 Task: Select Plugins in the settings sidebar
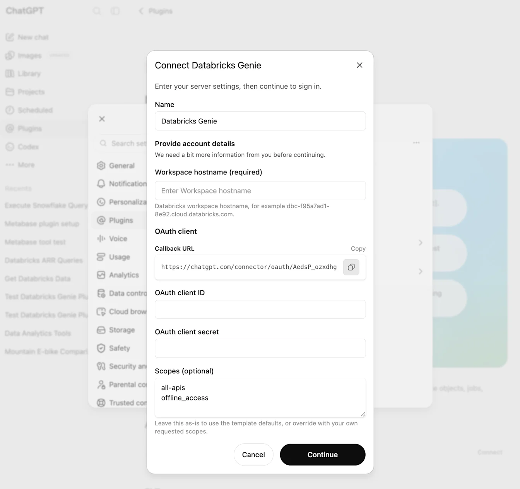[120, 220]
